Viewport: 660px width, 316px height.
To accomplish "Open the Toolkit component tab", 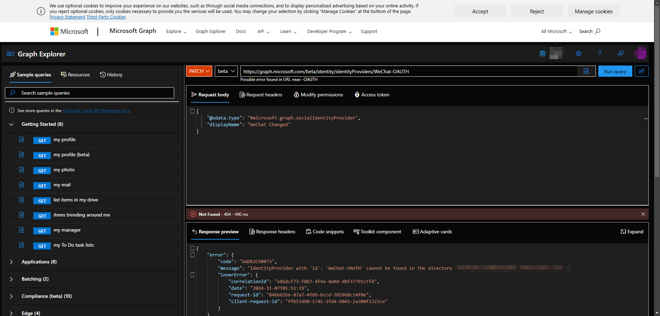I will (x=377, y=232).
